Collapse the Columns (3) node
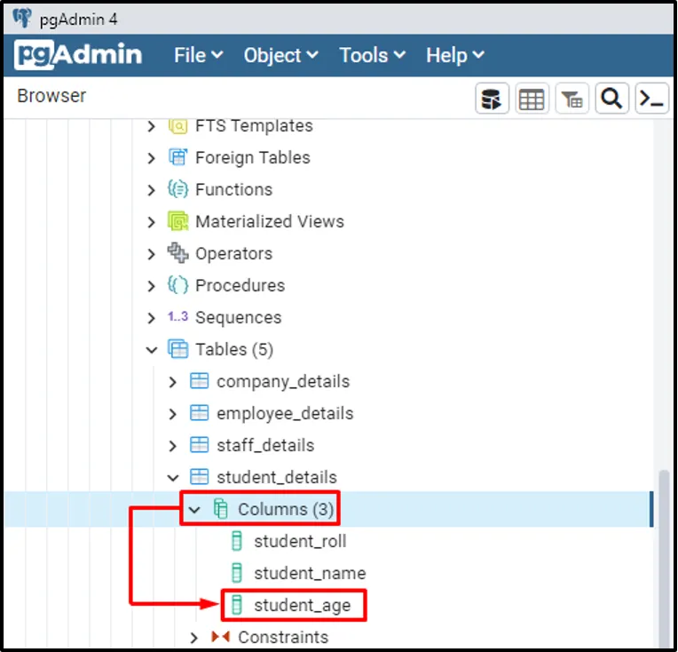The image size is (678, 652). click(195, 510)
